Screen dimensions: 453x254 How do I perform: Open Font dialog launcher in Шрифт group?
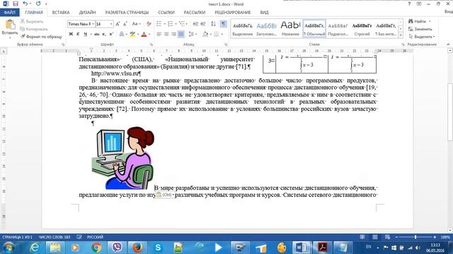[151, 44]
